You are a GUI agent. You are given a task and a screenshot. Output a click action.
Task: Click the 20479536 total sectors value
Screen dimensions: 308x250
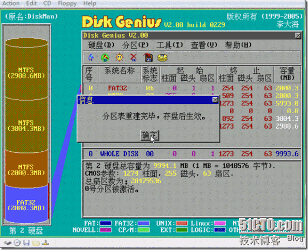[146, 181]
